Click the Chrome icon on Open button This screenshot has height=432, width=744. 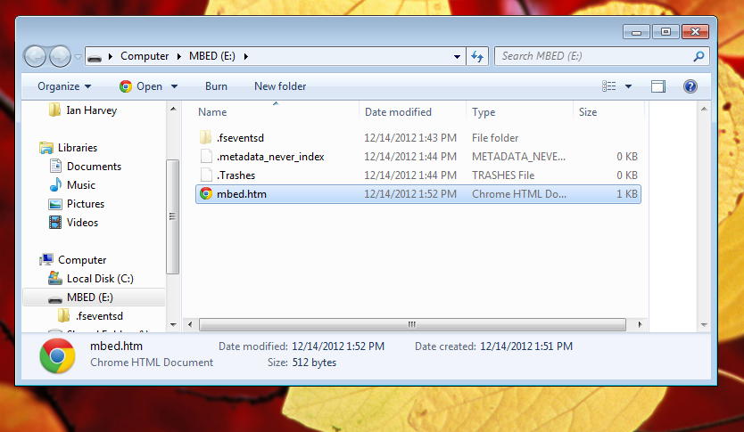(x=125, y=86)
